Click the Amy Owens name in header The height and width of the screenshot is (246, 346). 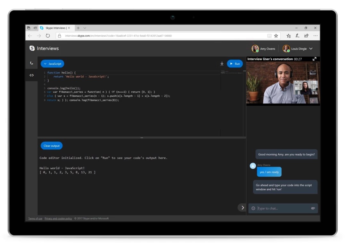coord(268,49)
